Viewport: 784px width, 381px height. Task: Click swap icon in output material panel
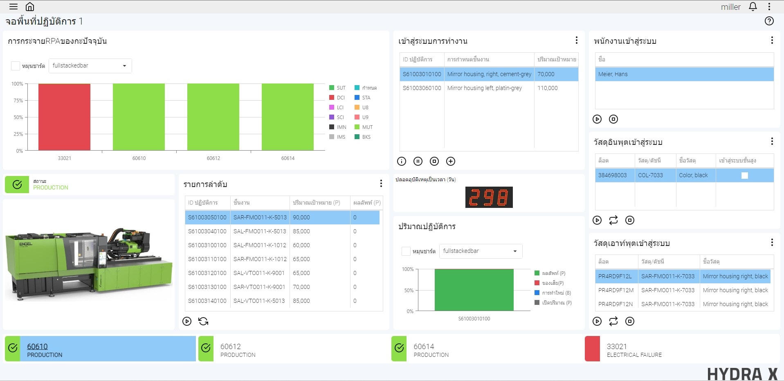tap(613, 321)
